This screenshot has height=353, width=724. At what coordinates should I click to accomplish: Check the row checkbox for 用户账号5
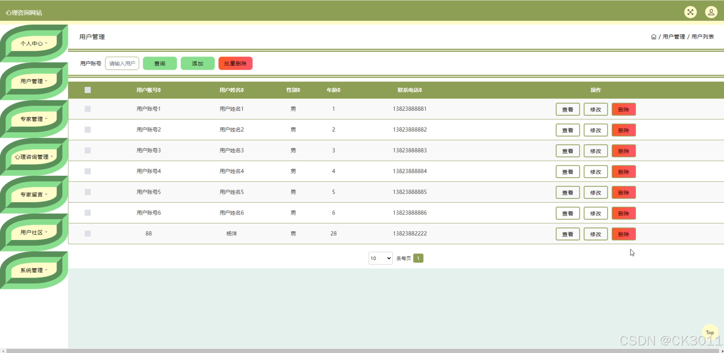click(x=88, y=192)
